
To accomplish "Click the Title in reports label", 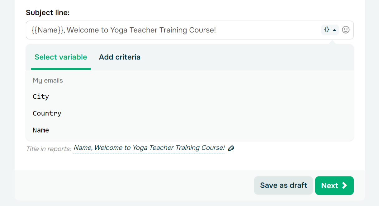I will (x=49, y=149).
